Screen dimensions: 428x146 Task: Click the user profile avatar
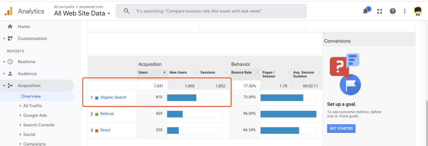pos(418,11)
